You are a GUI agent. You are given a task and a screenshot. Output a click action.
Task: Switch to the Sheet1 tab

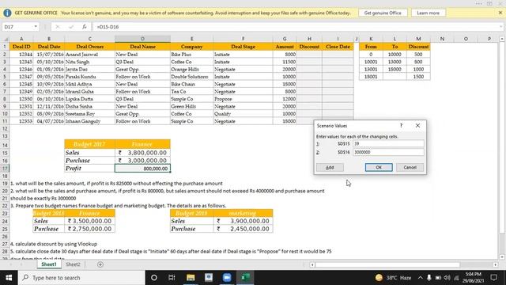click(49, 264)
